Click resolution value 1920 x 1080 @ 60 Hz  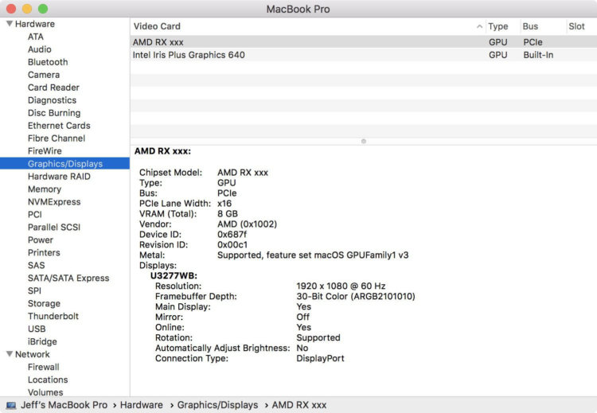click(341, 286)
